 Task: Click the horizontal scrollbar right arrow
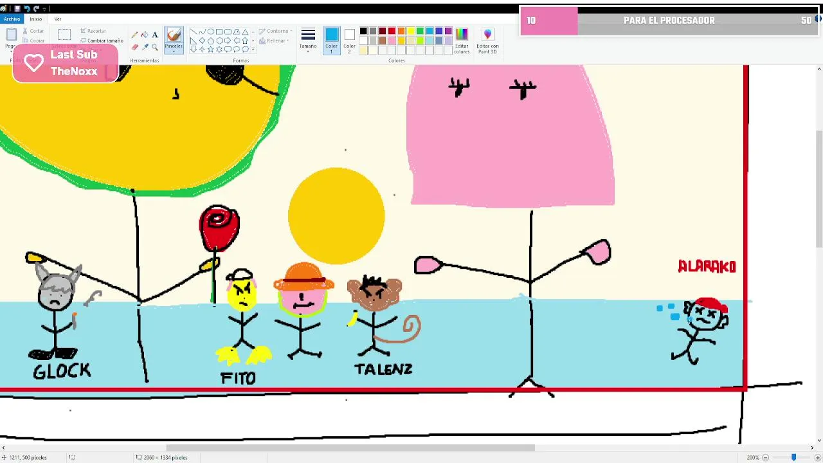pos(811,448)
